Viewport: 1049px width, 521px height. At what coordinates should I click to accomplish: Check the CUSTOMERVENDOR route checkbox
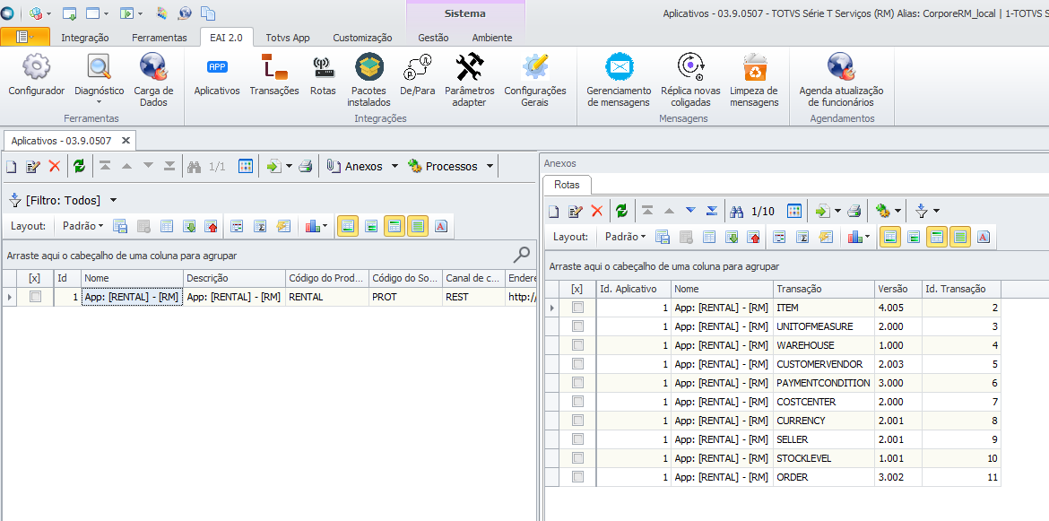click(578, 364)
